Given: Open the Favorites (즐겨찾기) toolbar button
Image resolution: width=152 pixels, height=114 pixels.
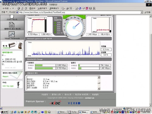Looking at the screenshot, I should (42, 9).
